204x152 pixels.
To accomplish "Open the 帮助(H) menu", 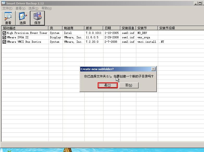I will 47,8.
